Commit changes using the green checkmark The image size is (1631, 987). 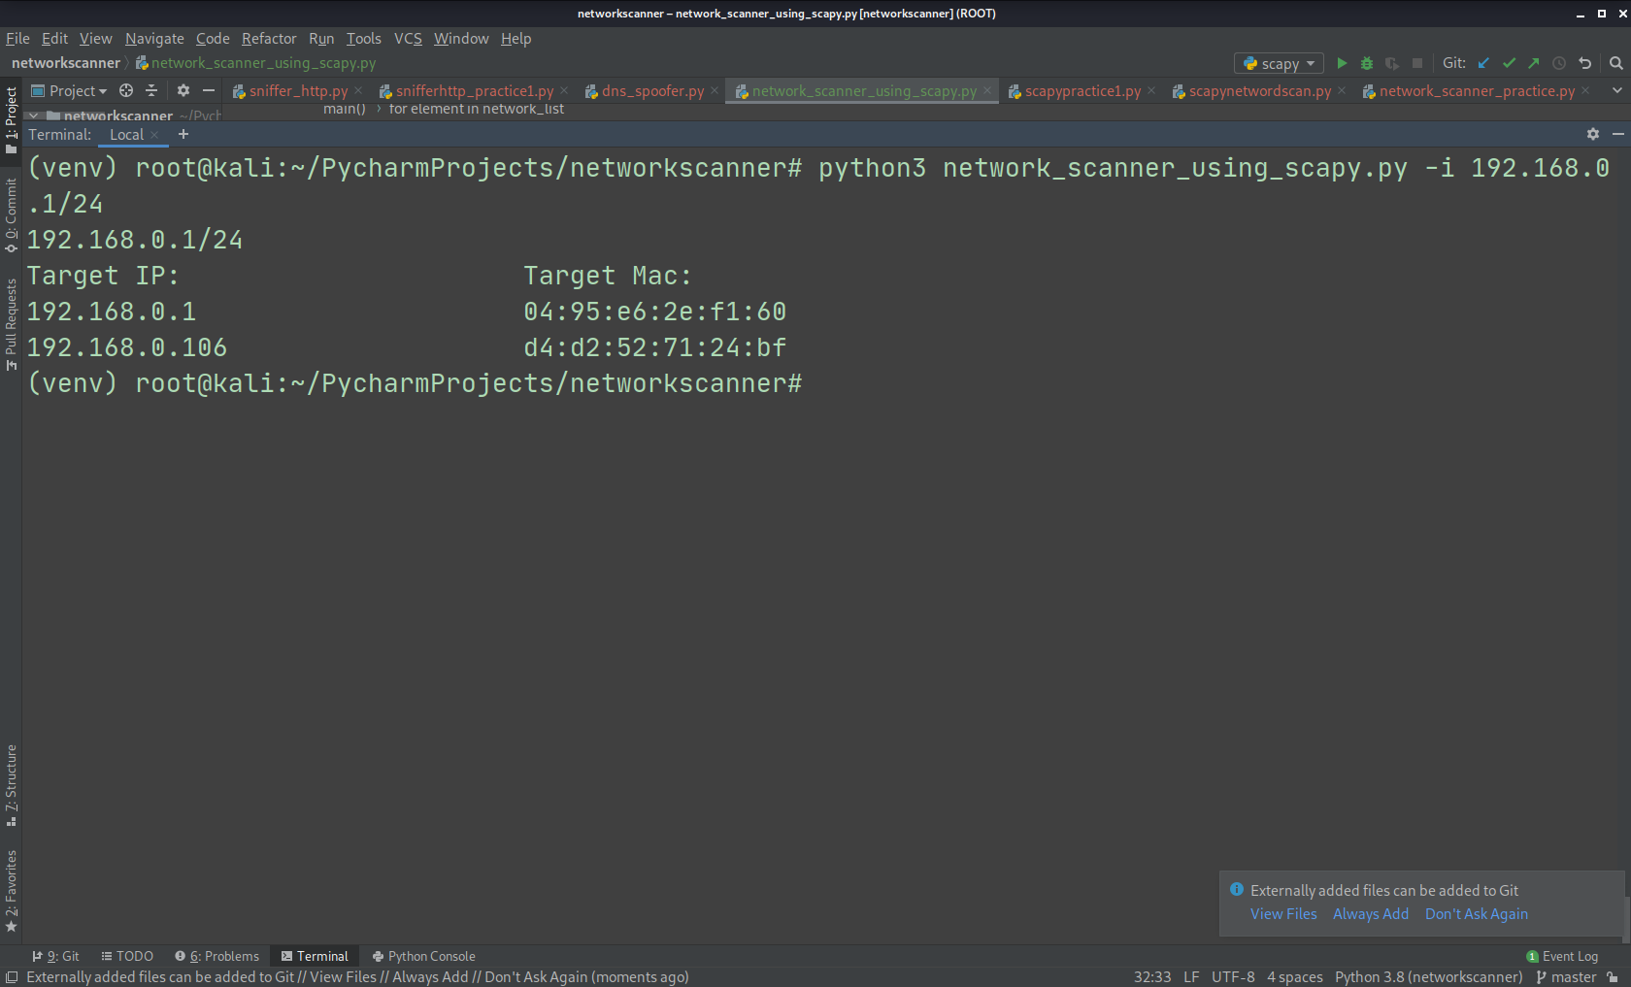1509,63
